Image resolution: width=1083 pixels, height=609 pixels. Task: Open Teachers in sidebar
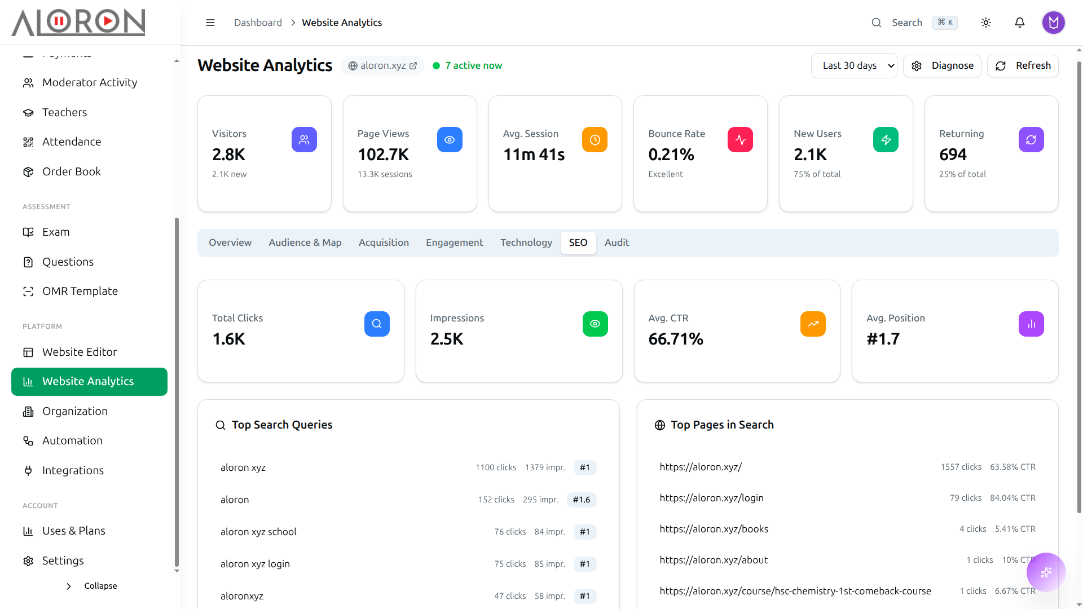pos(89,112)
